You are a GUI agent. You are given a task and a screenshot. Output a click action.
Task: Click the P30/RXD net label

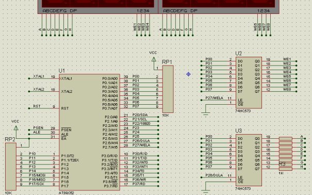coord(140,154)
